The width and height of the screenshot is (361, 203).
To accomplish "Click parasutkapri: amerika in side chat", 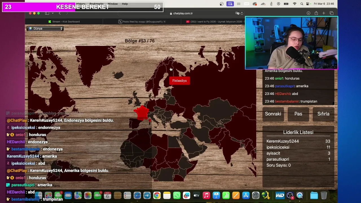I will pos(287,86).
